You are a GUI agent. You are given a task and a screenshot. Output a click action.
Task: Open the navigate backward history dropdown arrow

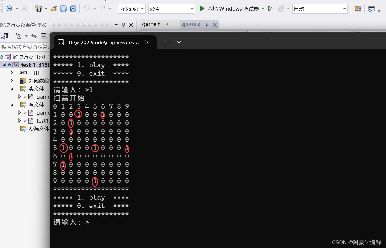[x=17, y=9]
